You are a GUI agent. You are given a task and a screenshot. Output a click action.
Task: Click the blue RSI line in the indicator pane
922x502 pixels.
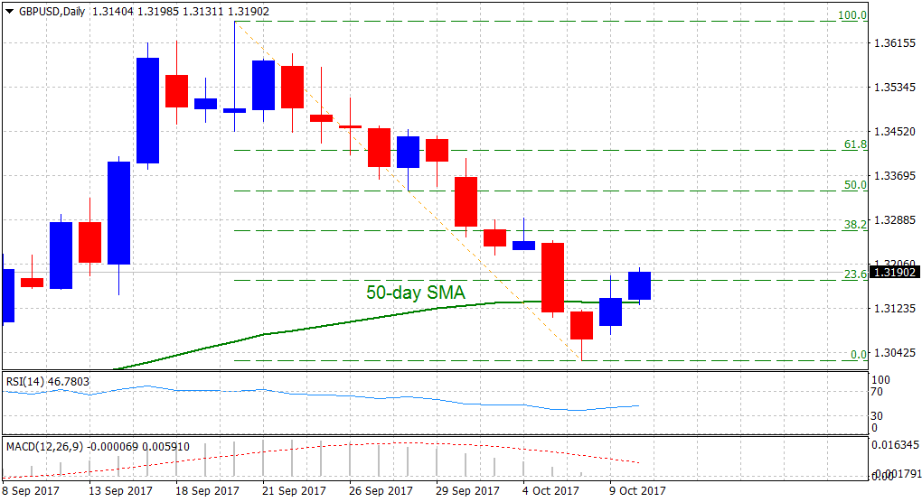pos(271,392)
